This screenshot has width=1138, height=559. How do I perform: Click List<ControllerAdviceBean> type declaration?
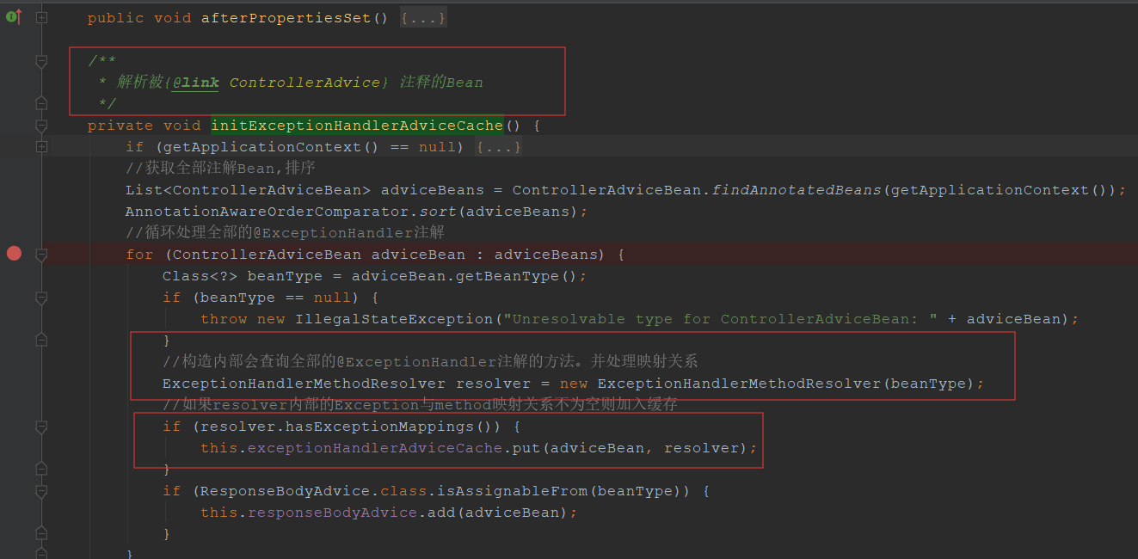(248, 190)
